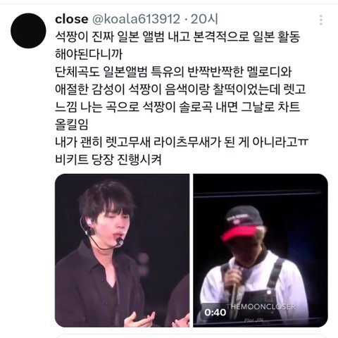This screenshot has width=338, height=338.
Task: Open the left photo of singer with headset
Action: 122,251
